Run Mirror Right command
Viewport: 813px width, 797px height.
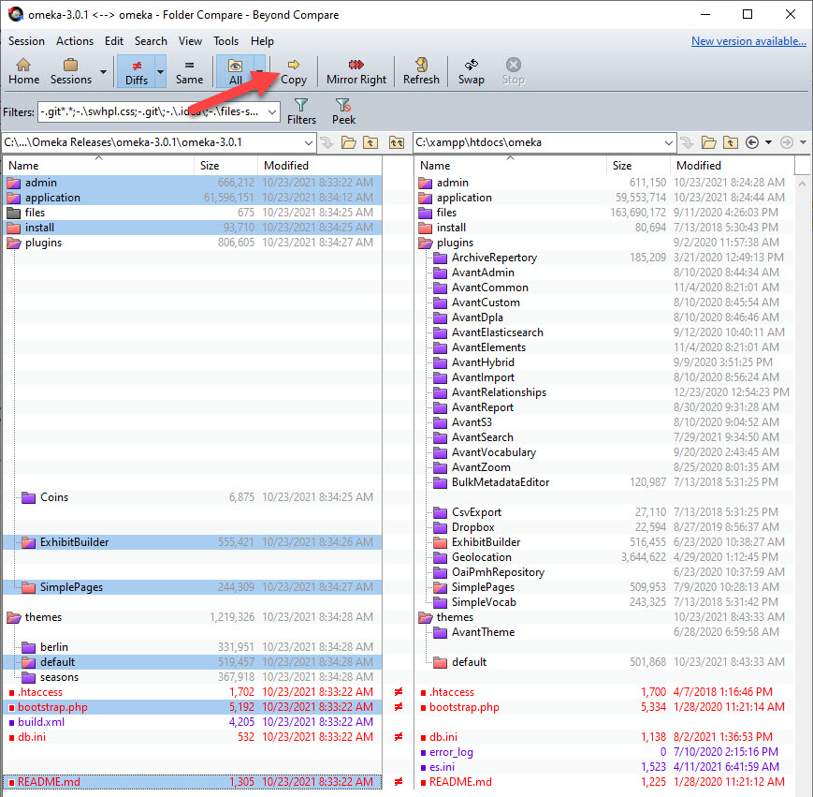pyautogui.click(x=356, y=71)
